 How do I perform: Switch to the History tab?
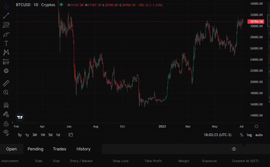coord(84,149)
